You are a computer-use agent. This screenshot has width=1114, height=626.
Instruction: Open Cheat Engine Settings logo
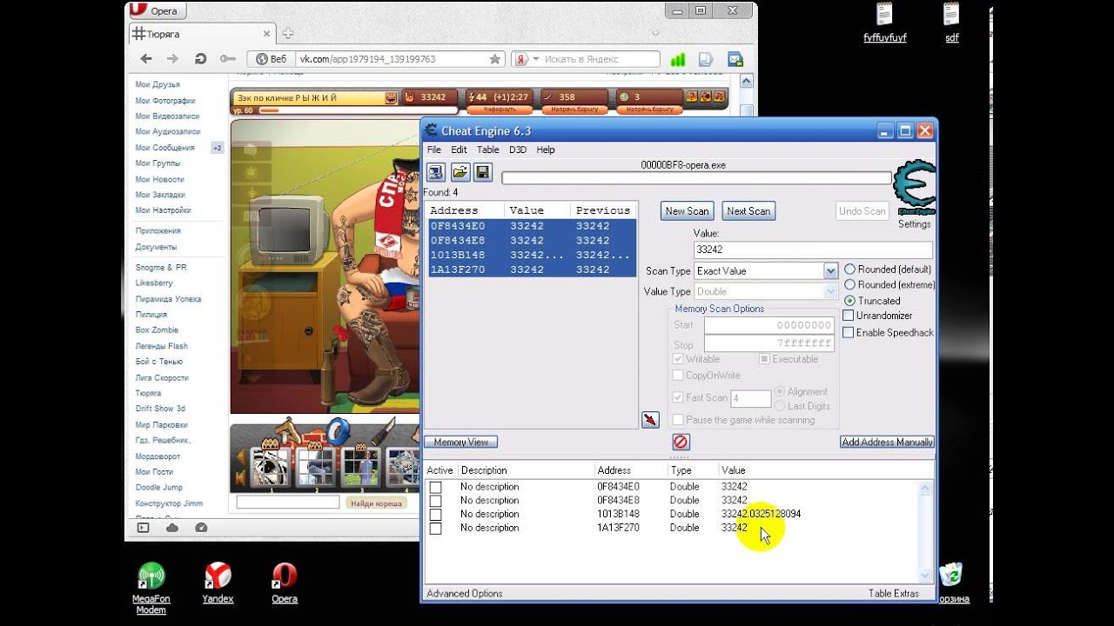pyautogui.click(x=914, y=190)
